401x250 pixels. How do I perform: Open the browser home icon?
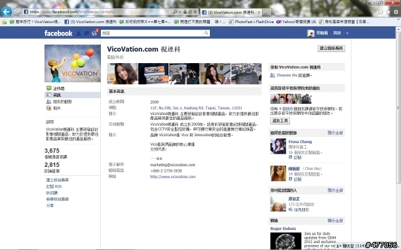[x=380, y=12]
